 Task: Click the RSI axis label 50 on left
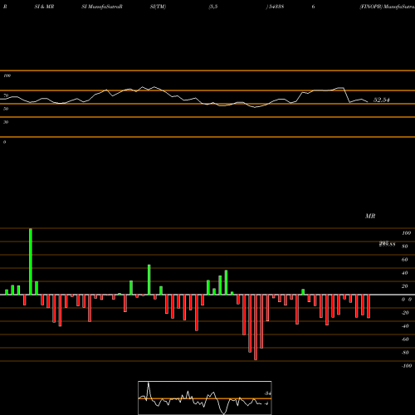click(6, 109)
